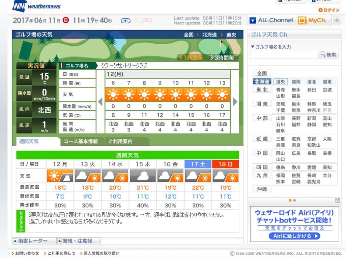
Task: Choose 道東 sub-area link
Action: [327, 82]
